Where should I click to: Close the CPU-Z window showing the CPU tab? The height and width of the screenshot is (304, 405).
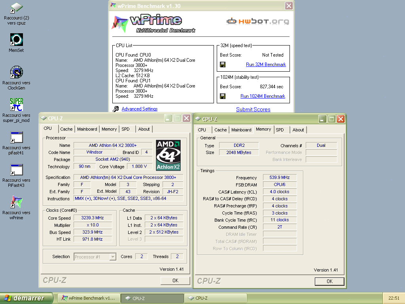tap(186, 118)
